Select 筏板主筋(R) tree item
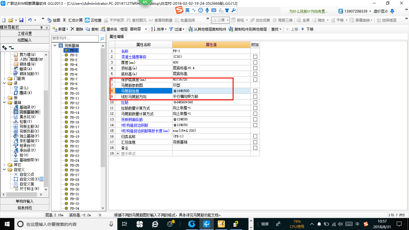Viewport: 409px width, 230px height. [x=29, y=126]
